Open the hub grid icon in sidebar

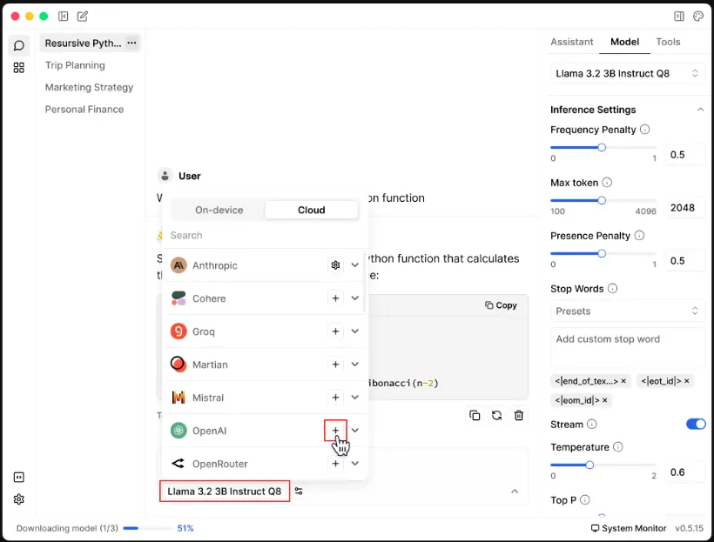tap(19, 67)
